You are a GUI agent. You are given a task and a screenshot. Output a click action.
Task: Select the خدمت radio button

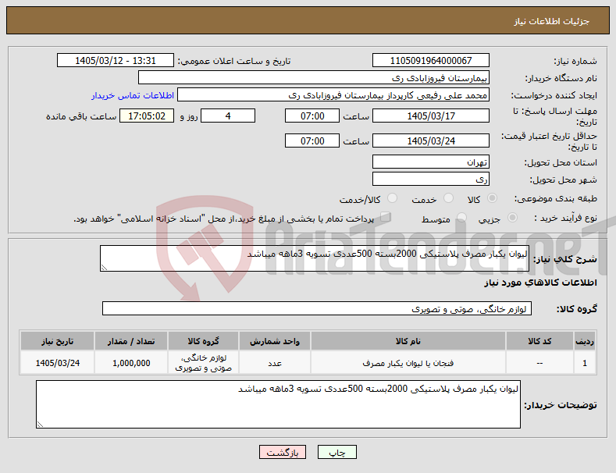[x=448, y=198]
